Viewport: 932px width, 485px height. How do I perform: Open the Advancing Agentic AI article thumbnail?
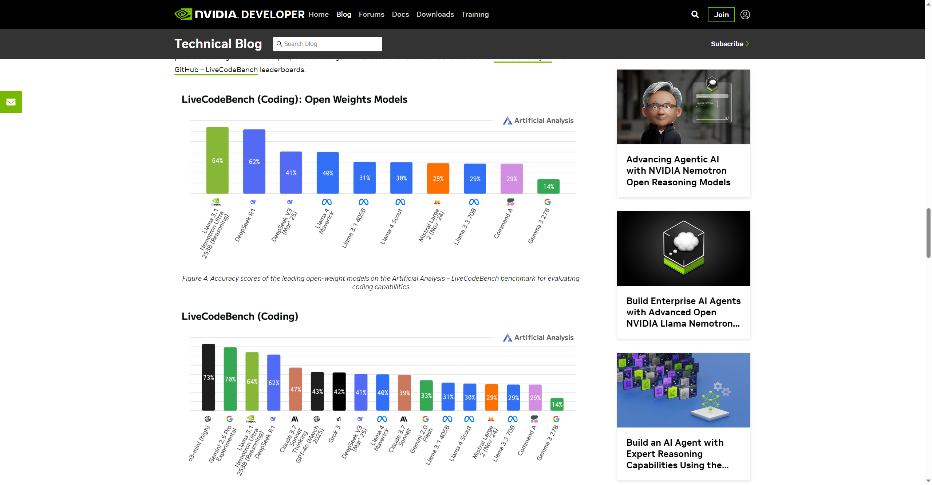pyautogui.click(x=683, y=107)
